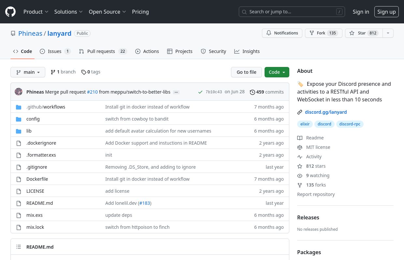The image size is (404, 260).
Task: Click the file icon beside mix.lock
Action: pyautogui.click(x=19, y=227)
